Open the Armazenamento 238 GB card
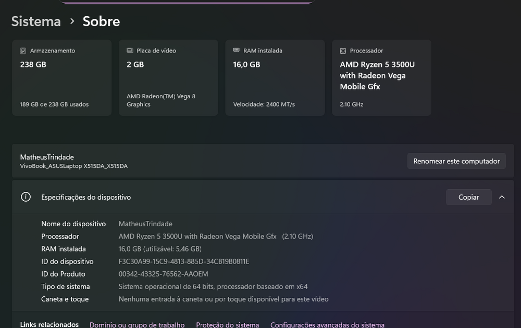Image resolution: width=521 pixels, height=328 pixels. tap(61, 78)
